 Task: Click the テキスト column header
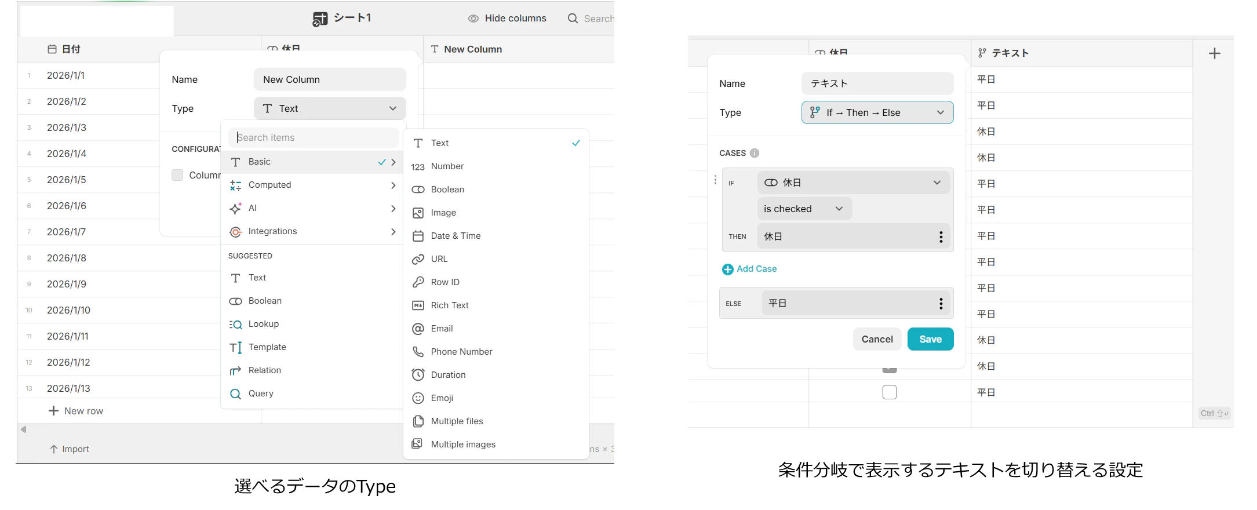pyautogui.click(x=1081, y=53)
